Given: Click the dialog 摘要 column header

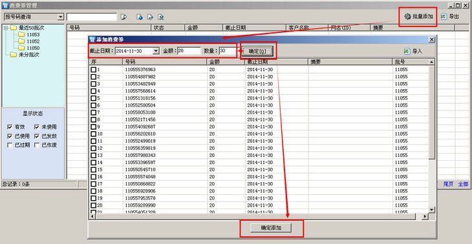Looking at the screenshot, I should tap(350, 62).
